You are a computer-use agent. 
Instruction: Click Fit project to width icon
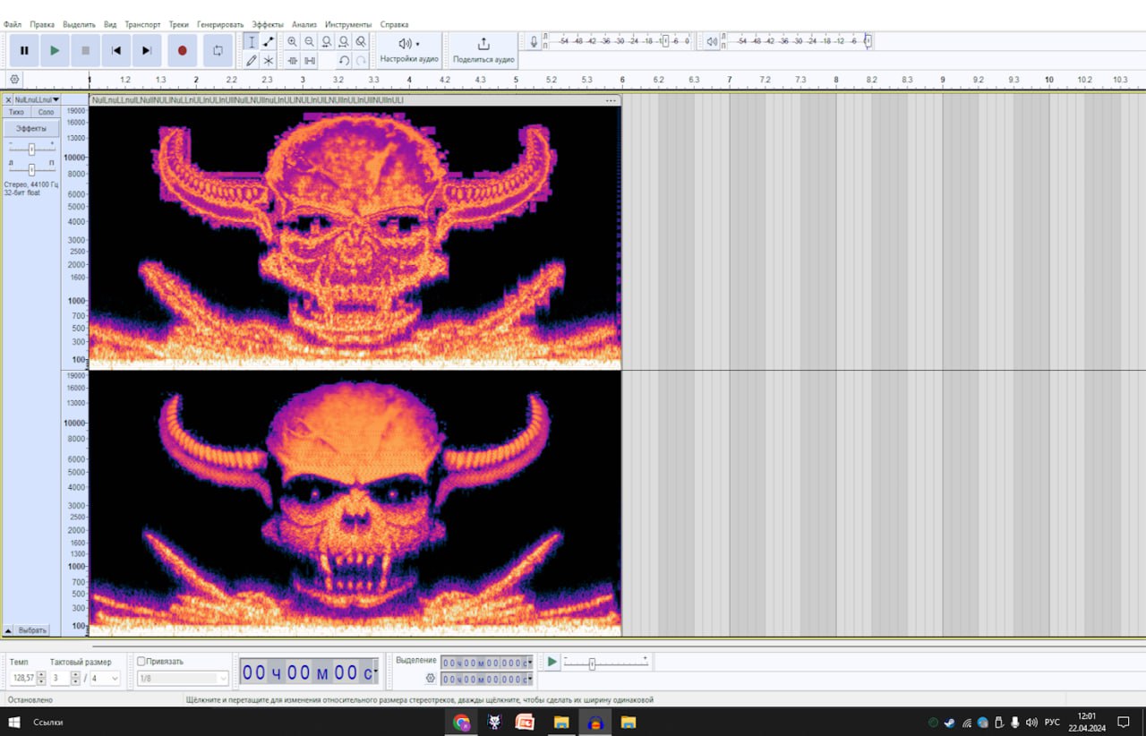(x=343, y=42)
